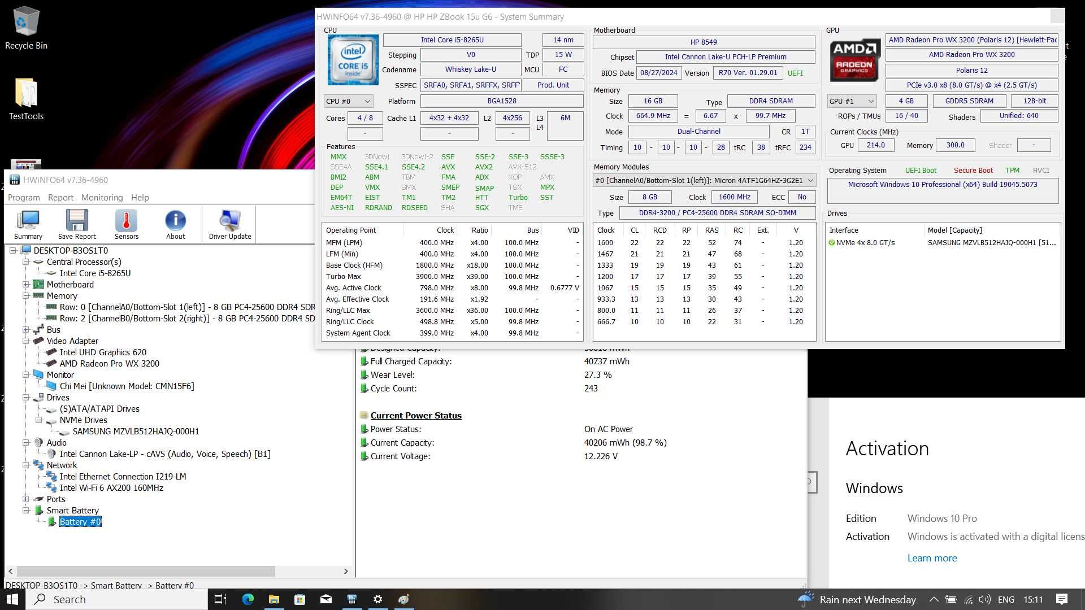Select AMD Radeon Pro WX 3200 tree item
The image size is (1085, 610).
point(109,363)
